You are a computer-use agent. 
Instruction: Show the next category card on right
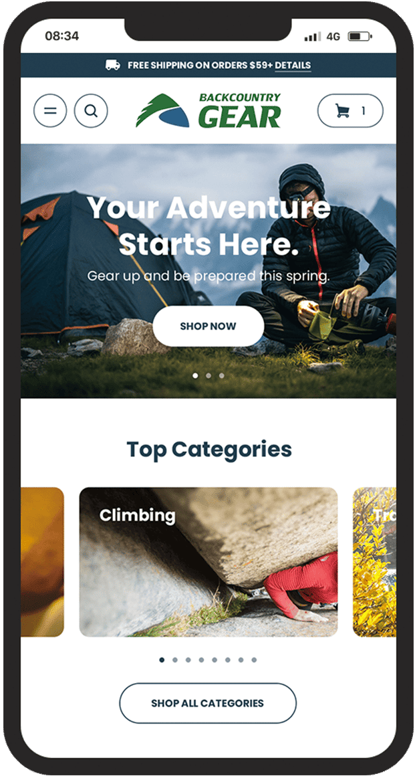pyautogui.click(x=374, y=562)
